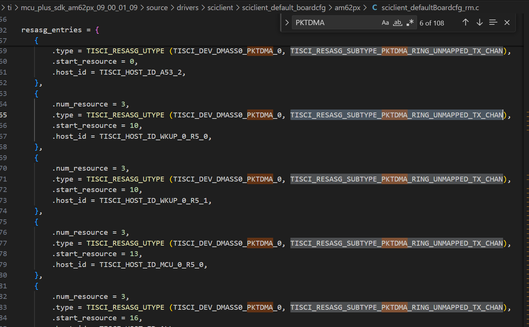This screenshot has width=529, height=327.
Task: Enable regular expression search
Action: [x=410, y=22]
